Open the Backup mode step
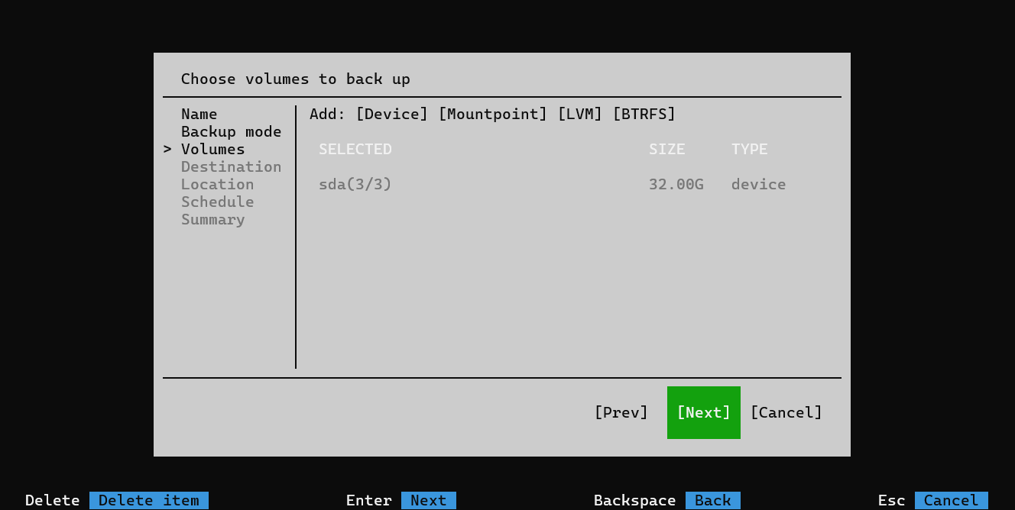The image size is (1015, 510). (x=231, y=132)
